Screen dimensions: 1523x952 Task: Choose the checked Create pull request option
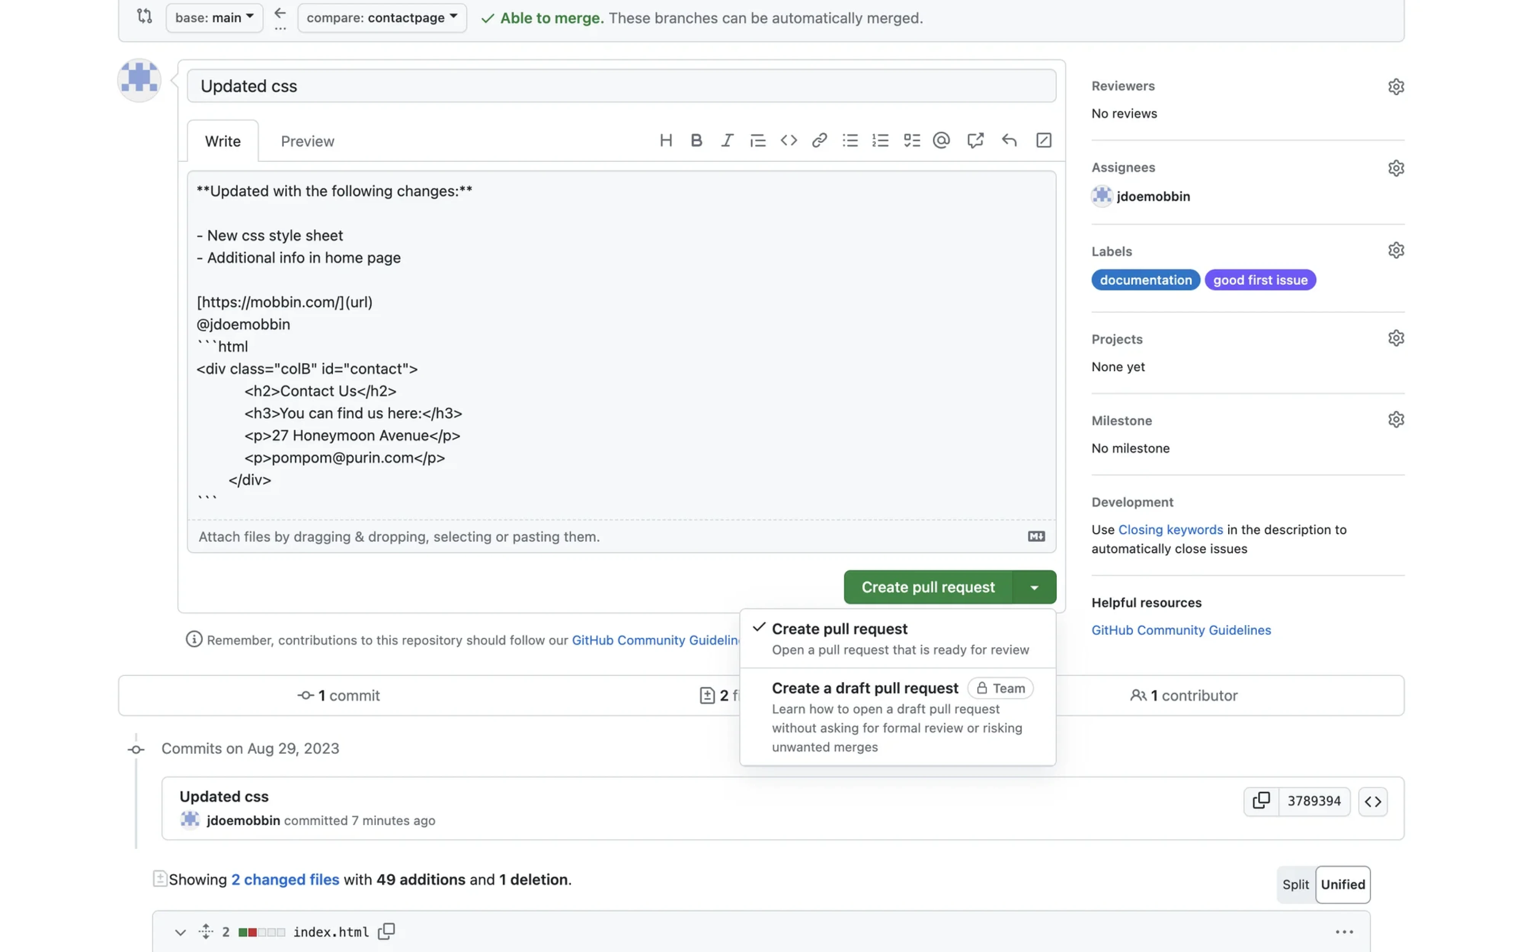click(x=897, y=638)
